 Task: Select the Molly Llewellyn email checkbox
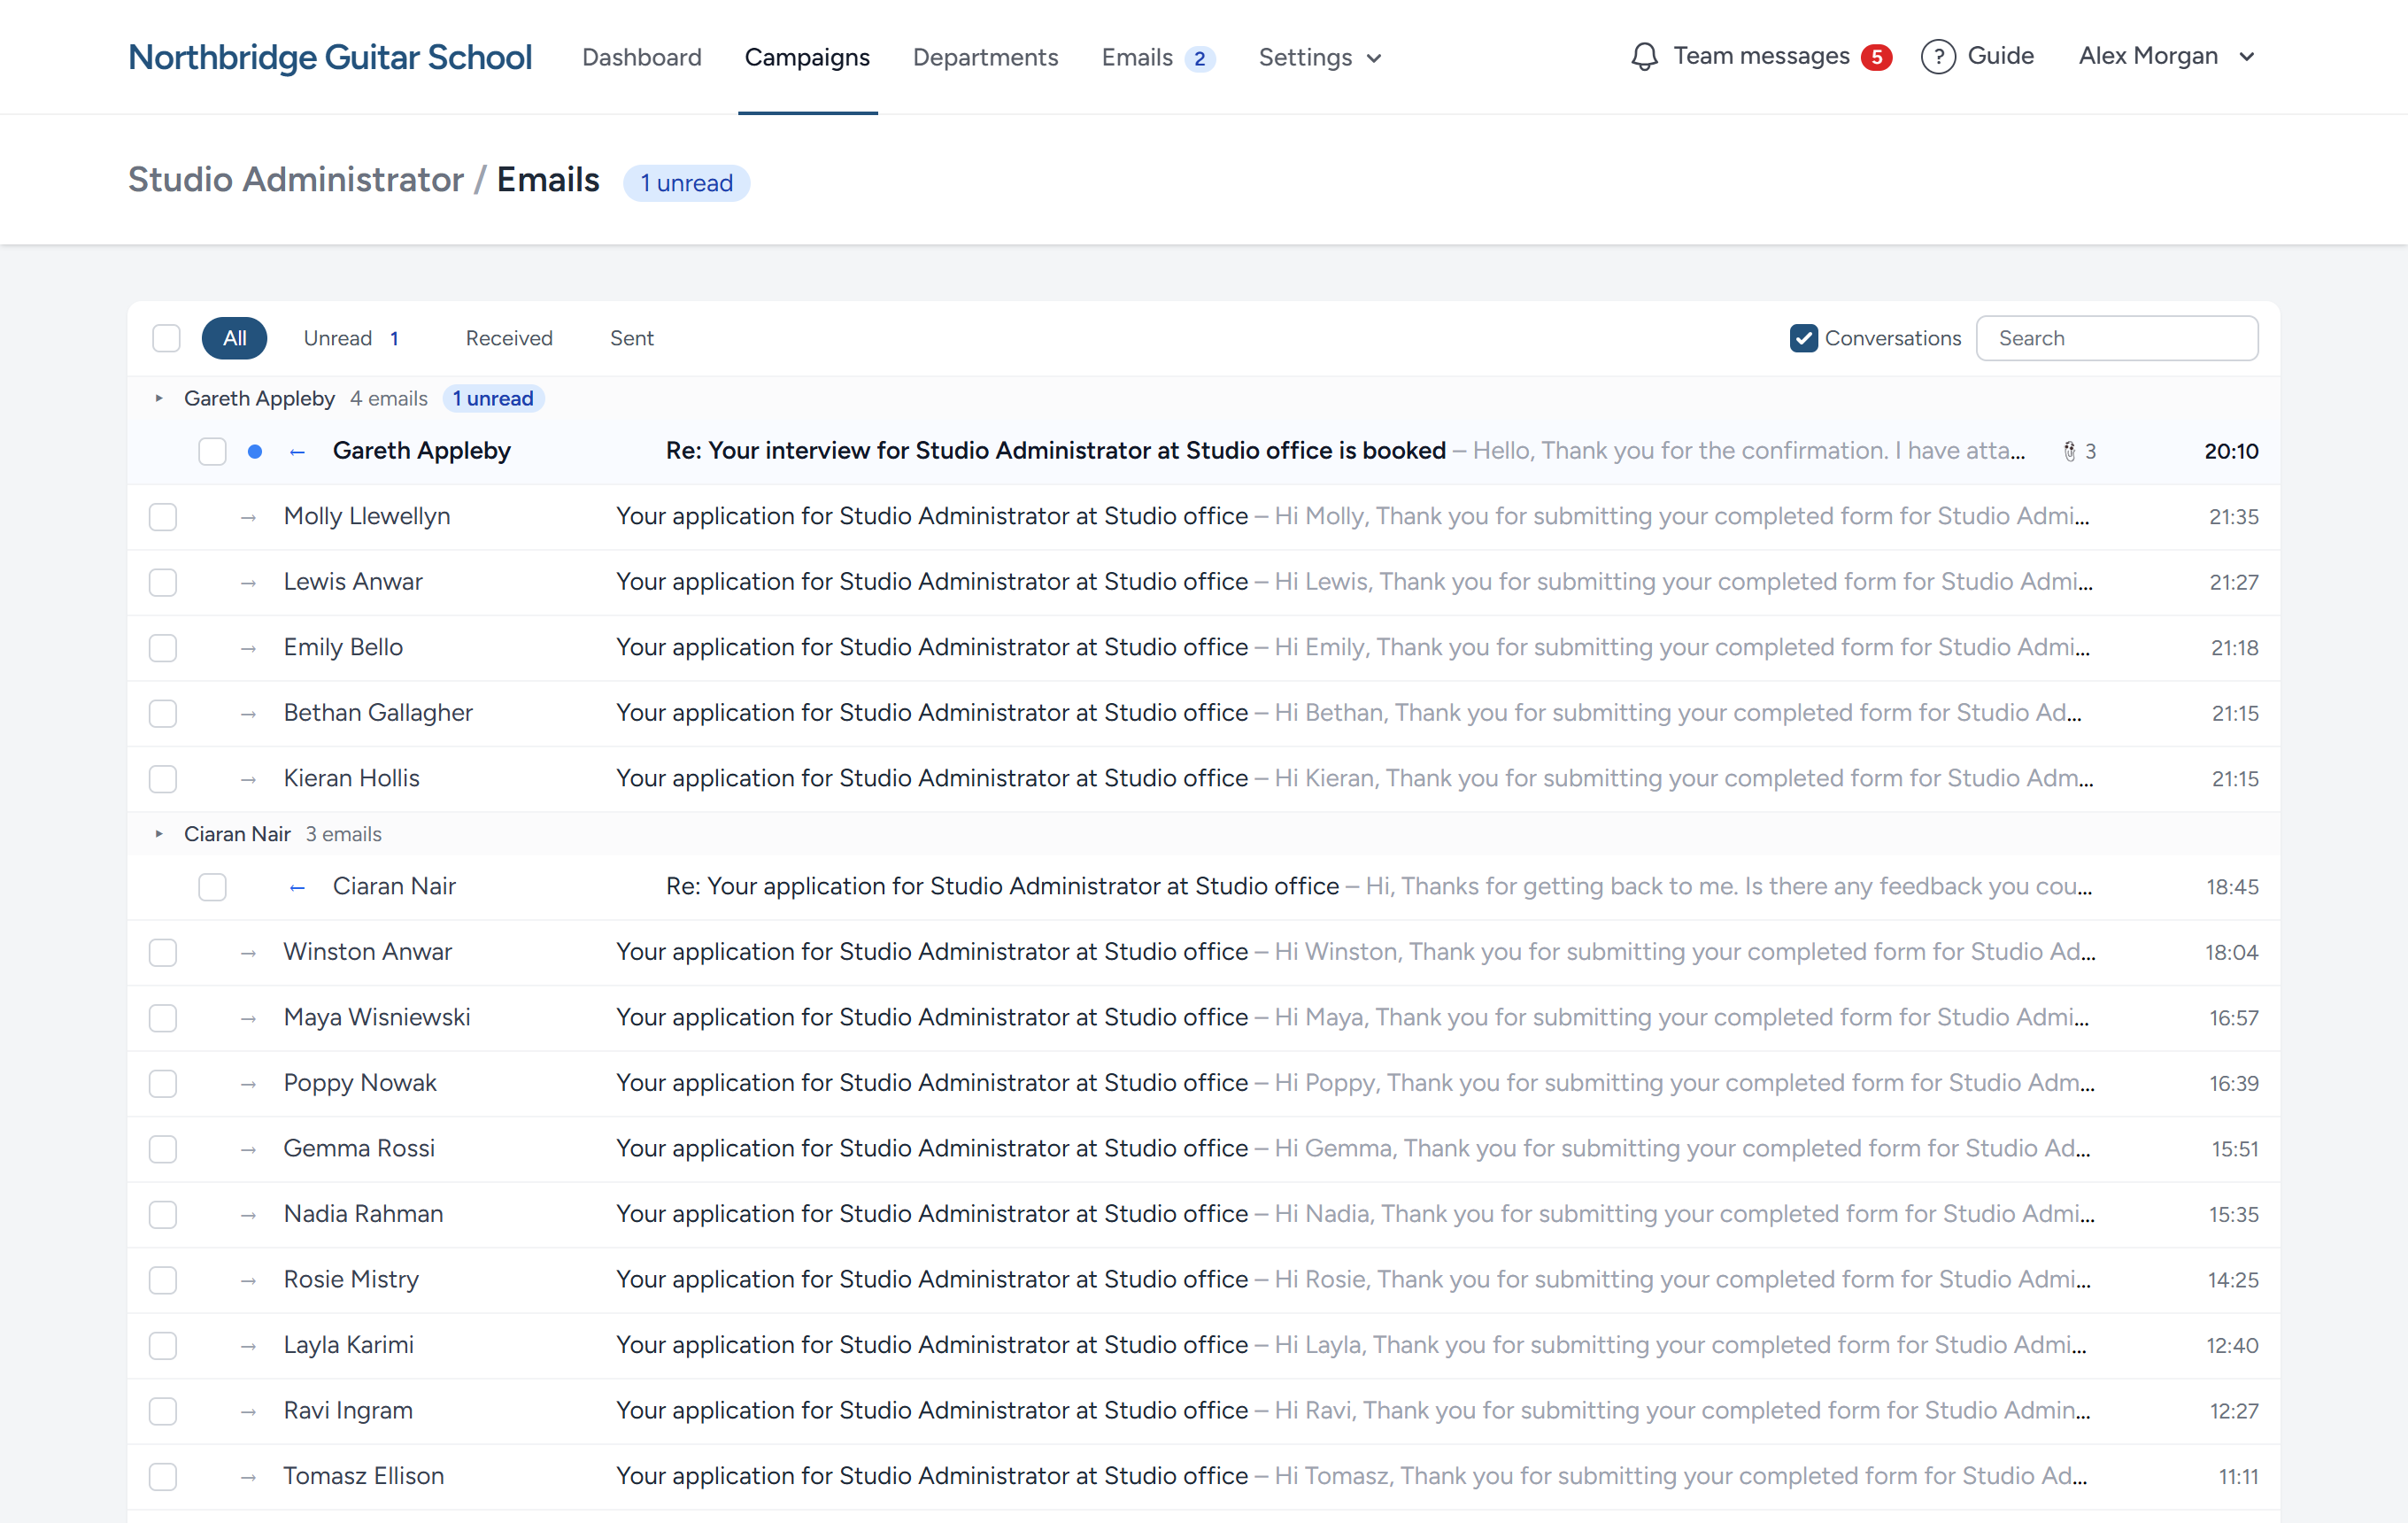[163, 517]
